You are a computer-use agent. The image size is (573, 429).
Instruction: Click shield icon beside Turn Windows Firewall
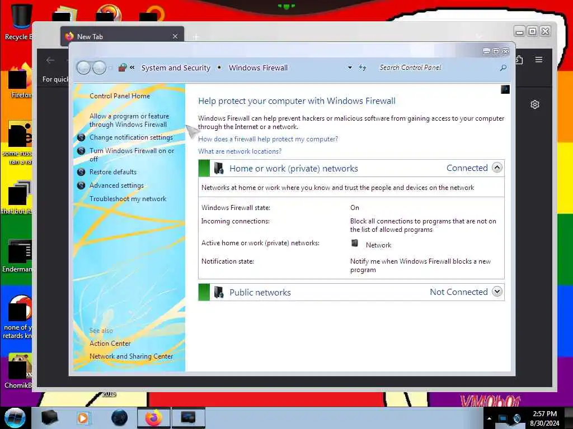(x=81, y=151)
